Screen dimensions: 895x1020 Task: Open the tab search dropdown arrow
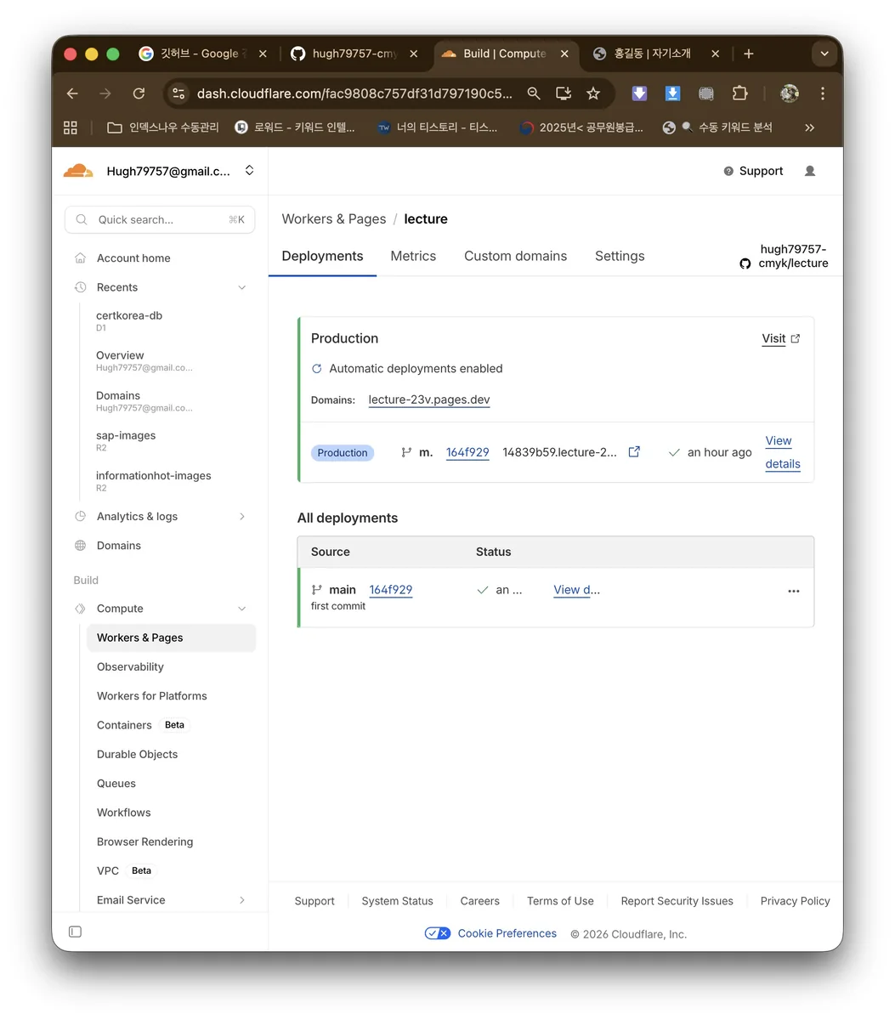point(824,54)
